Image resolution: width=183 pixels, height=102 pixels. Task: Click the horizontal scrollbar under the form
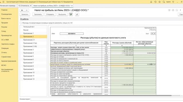[x=111, y=95]
